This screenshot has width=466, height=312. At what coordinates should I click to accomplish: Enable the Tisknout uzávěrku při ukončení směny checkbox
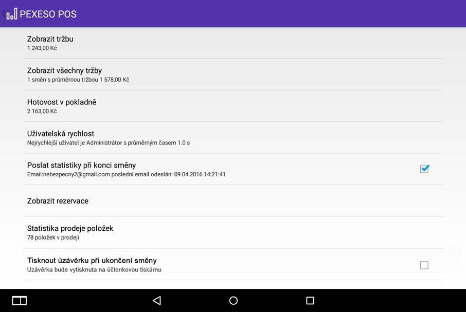click(x=424, y=265)
